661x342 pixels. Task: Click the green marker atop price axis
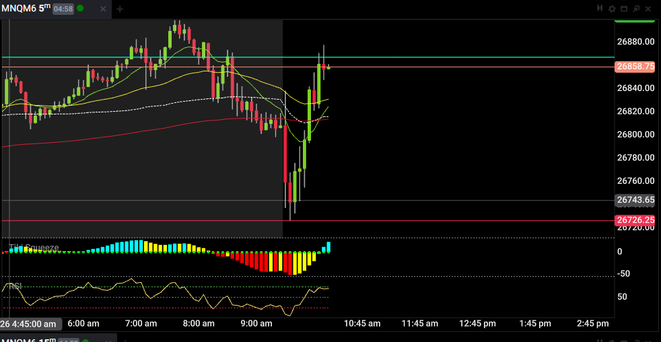pyautogui.click(x=635, y=20)
